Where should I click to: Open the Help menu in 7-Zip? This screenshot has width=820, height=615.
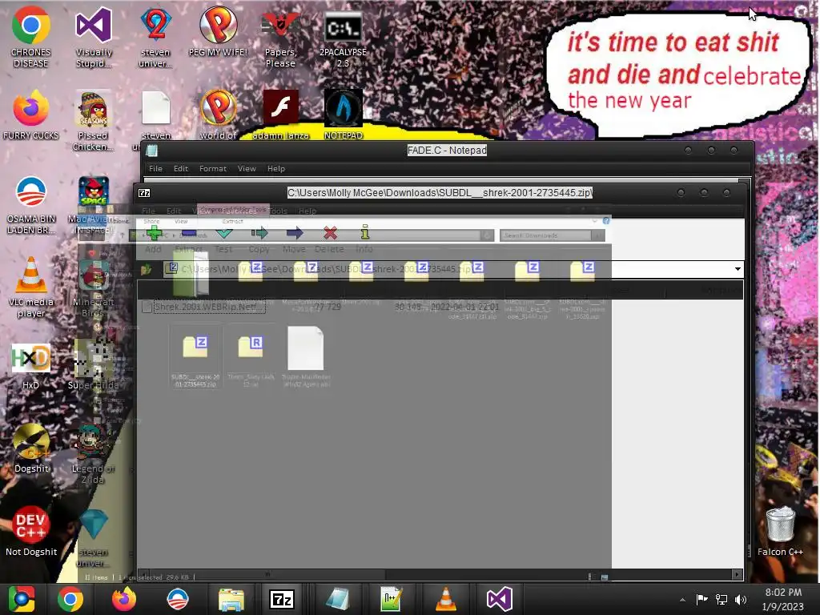pyautogui.click(x=307, y=211)
